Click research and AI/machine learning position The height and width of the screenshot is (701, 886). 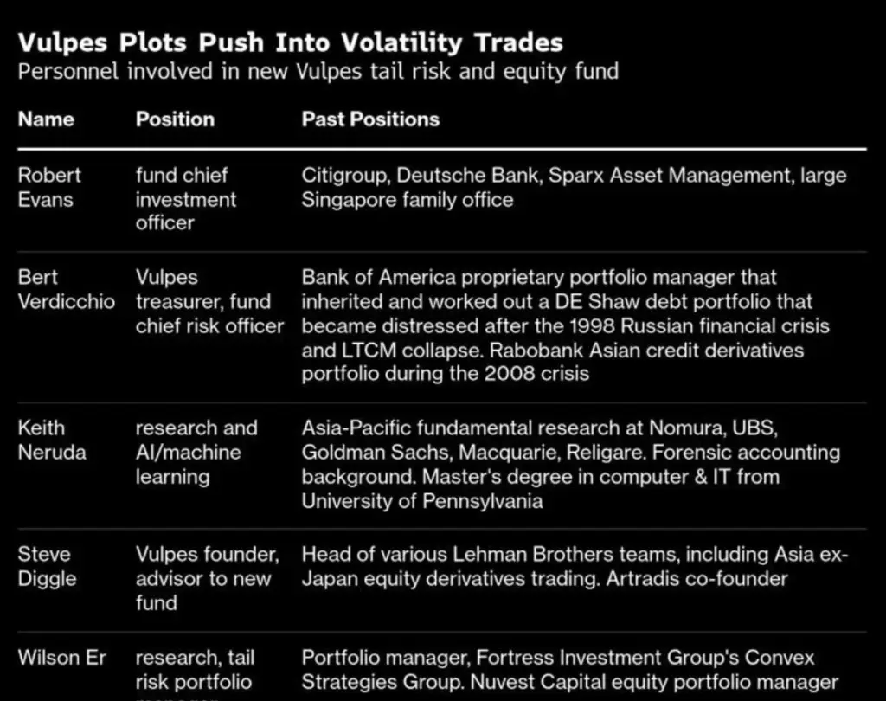point(196,452)
